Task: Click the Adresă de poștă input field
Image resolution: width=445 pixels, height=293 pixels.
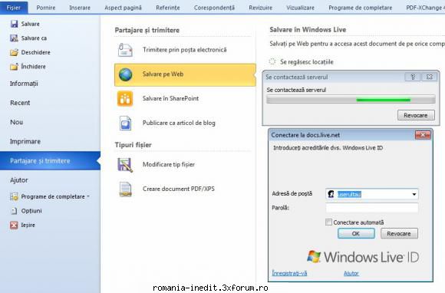Action: [x=372, y=194]
